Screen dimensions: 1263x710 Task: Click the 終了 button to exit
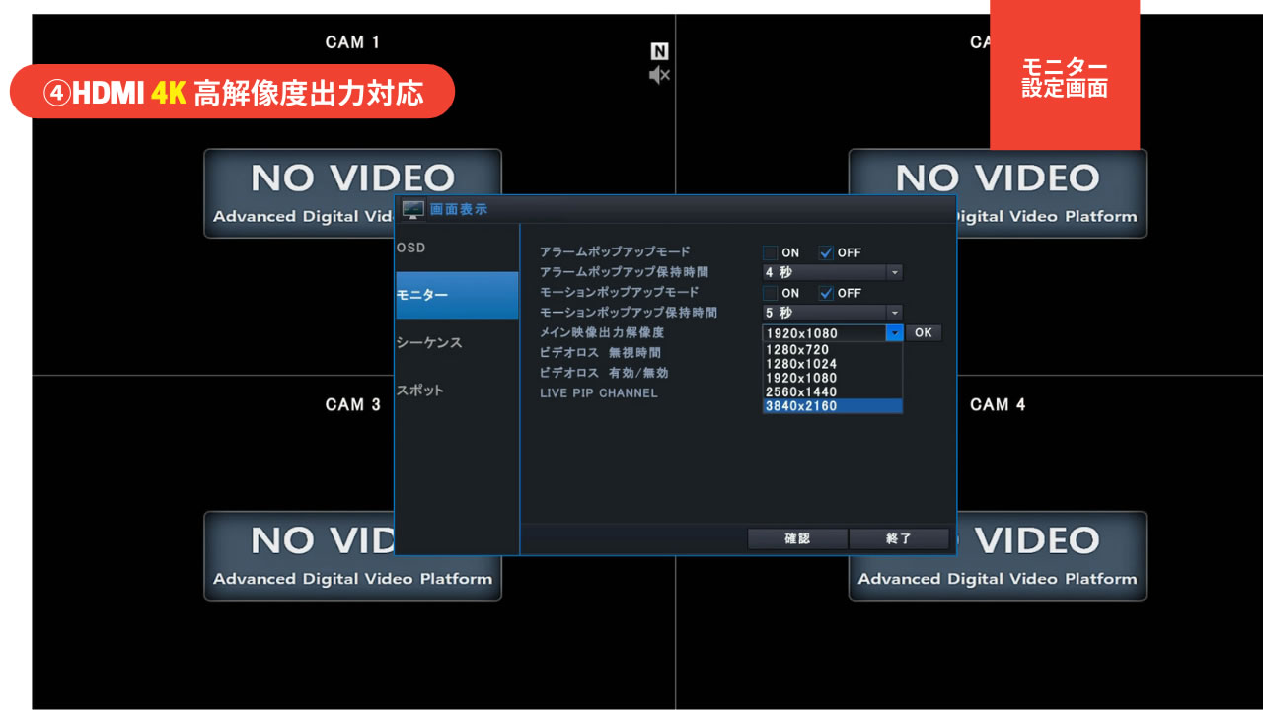pos(899,538)
